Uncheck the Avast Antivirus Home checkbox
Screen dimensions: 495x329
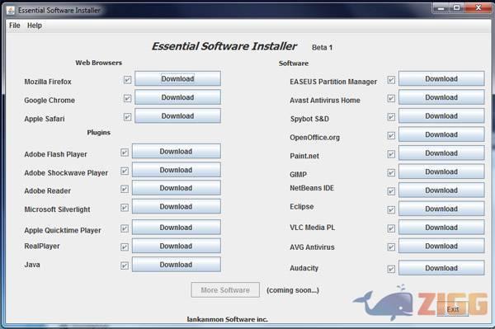[391, 98]
